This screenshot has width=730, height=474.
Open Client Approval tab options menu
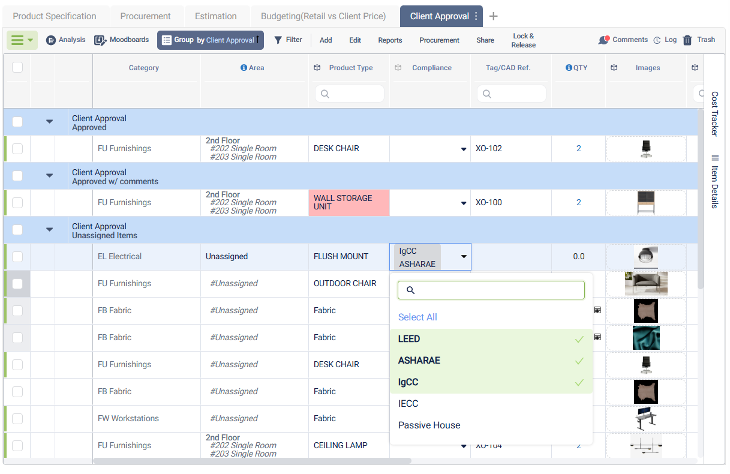pyautogui.click(x=476, y=17)
